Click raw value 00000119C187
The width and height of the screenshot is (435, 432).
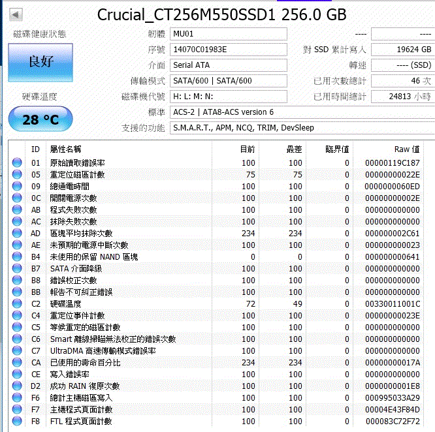[393, 163]
